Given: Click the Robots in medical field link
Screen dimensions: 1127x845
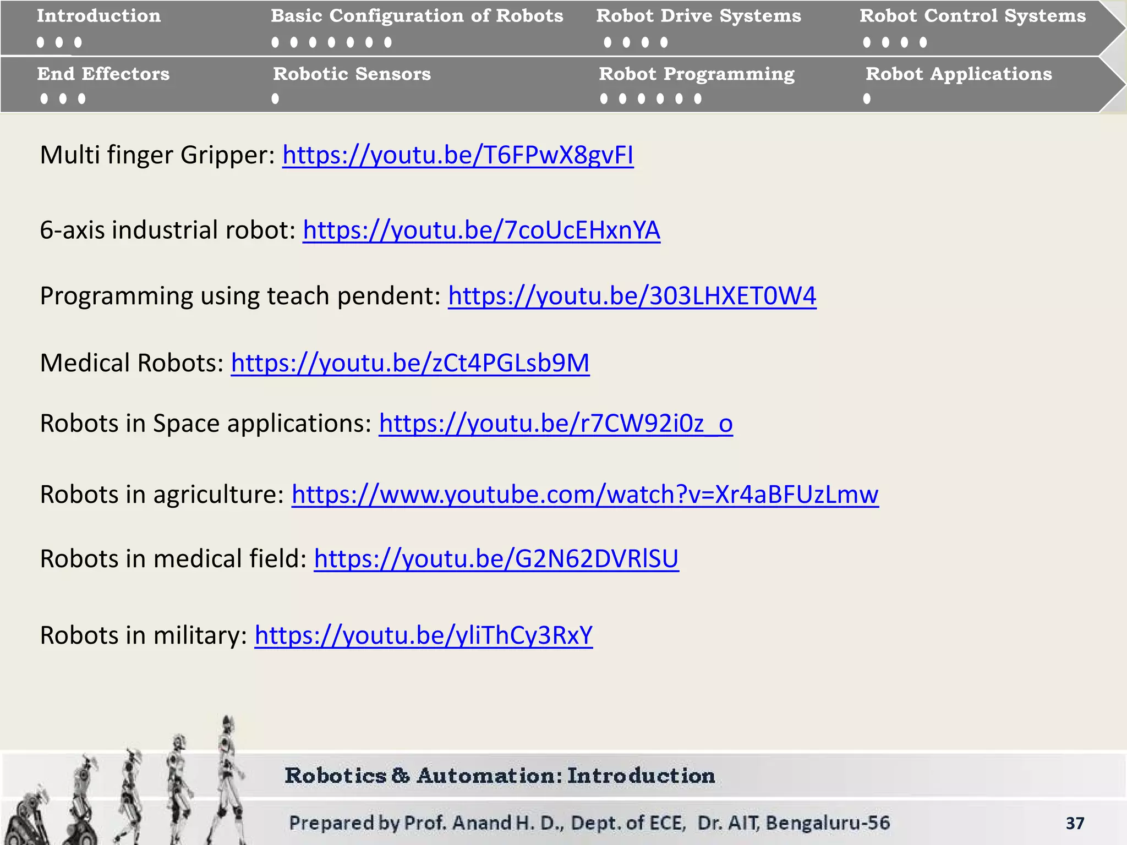Looking at the screenshot, I should (x=496, y=559).
